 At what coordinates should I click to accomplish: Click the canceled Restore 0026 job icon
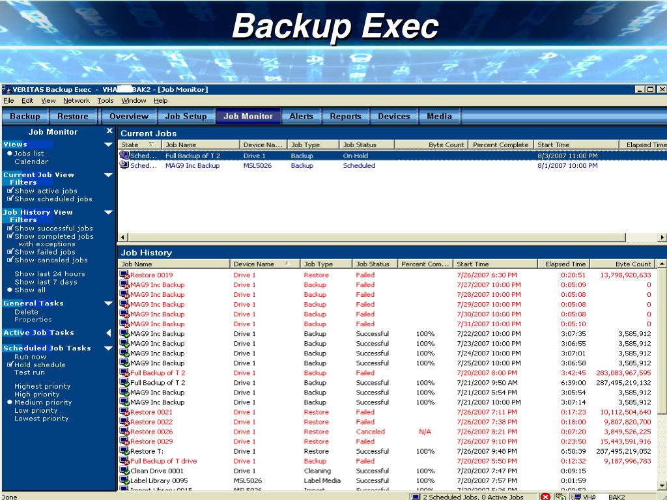[124, 432]
